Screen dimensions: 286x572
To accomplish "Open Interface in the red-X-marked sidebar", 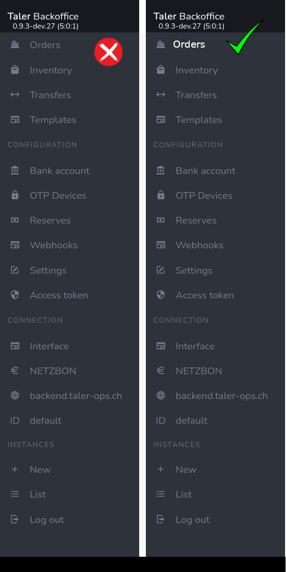I will [x=49, y=346].
